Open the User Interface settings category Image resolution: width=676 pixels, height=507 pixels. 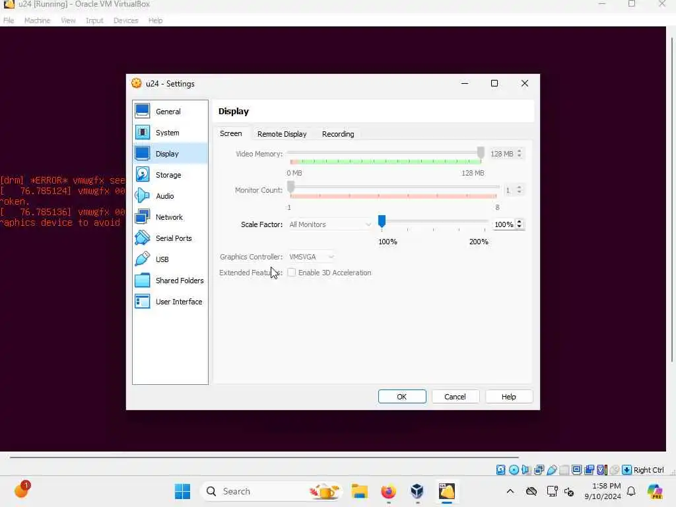pyautogui.click(x=170, y=301)
